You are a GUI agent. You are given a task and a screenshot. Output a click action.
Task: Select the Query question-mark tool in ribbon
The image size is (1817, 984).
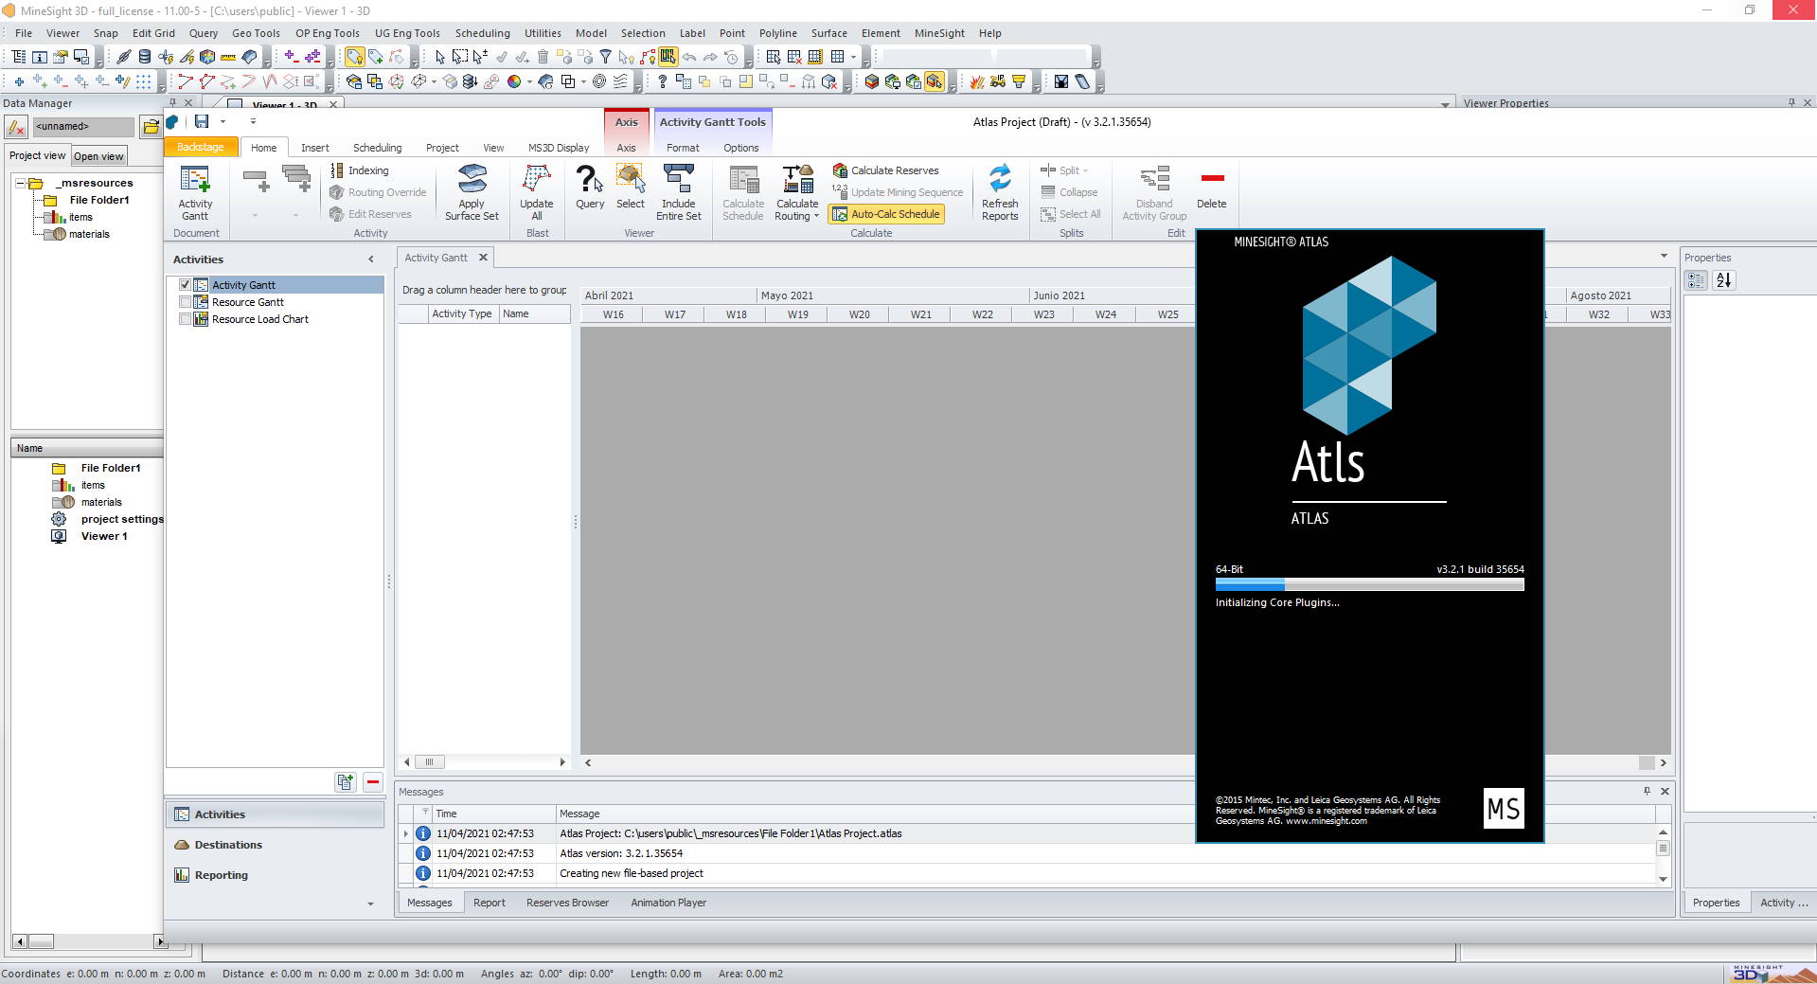pyautogui.click(x=589, y=179)
